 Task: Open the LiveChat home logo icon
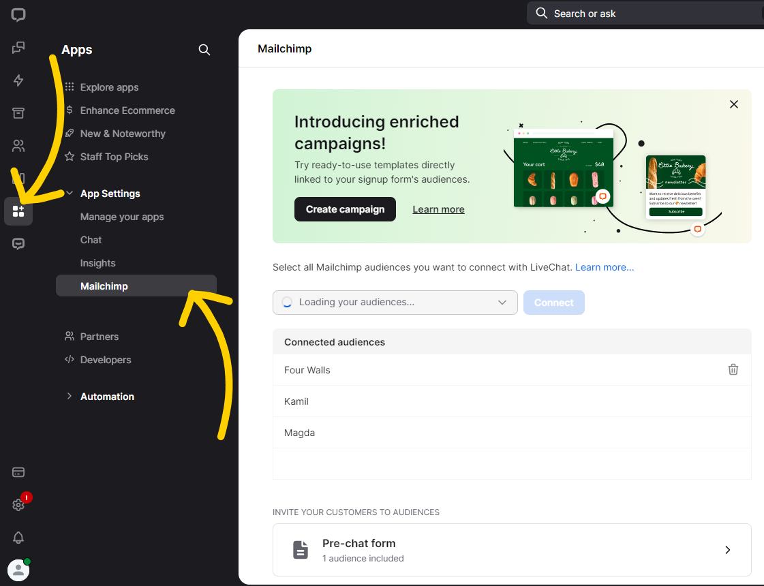click(x=18, y=14)
